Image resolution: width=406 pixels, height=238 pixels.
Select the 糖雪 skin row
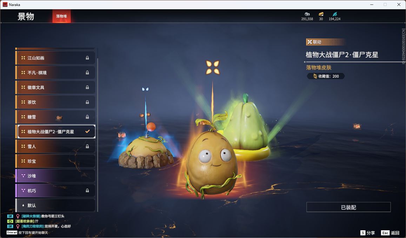point(55,117)
